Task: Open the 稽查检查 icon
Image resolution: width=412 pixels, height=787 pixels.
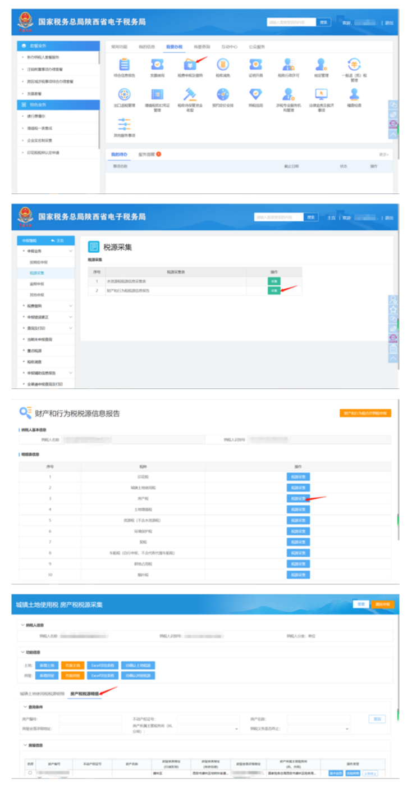Action: click(354, 95)
